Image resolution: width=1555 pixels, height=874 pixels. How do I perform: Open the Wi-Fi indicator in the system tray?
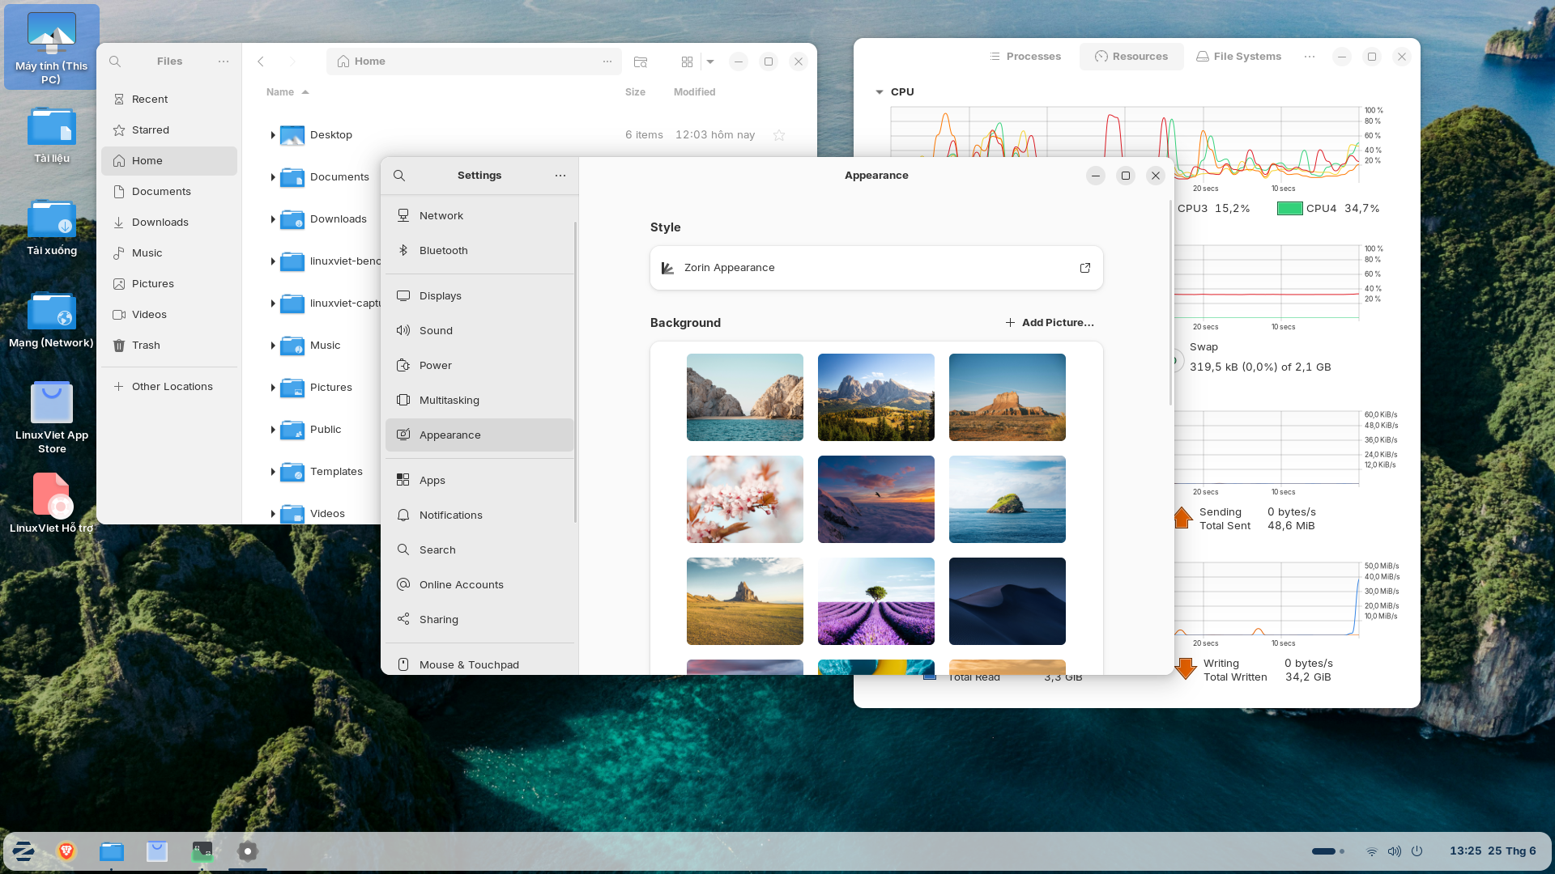[1372, 851]
